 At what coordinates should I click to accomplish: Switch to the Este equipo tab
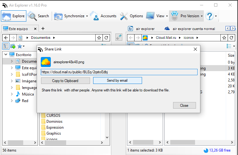18,29
